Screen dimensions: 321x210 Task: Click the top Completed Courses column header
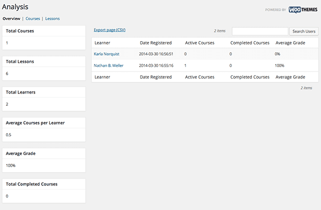[x=250, y=43]
